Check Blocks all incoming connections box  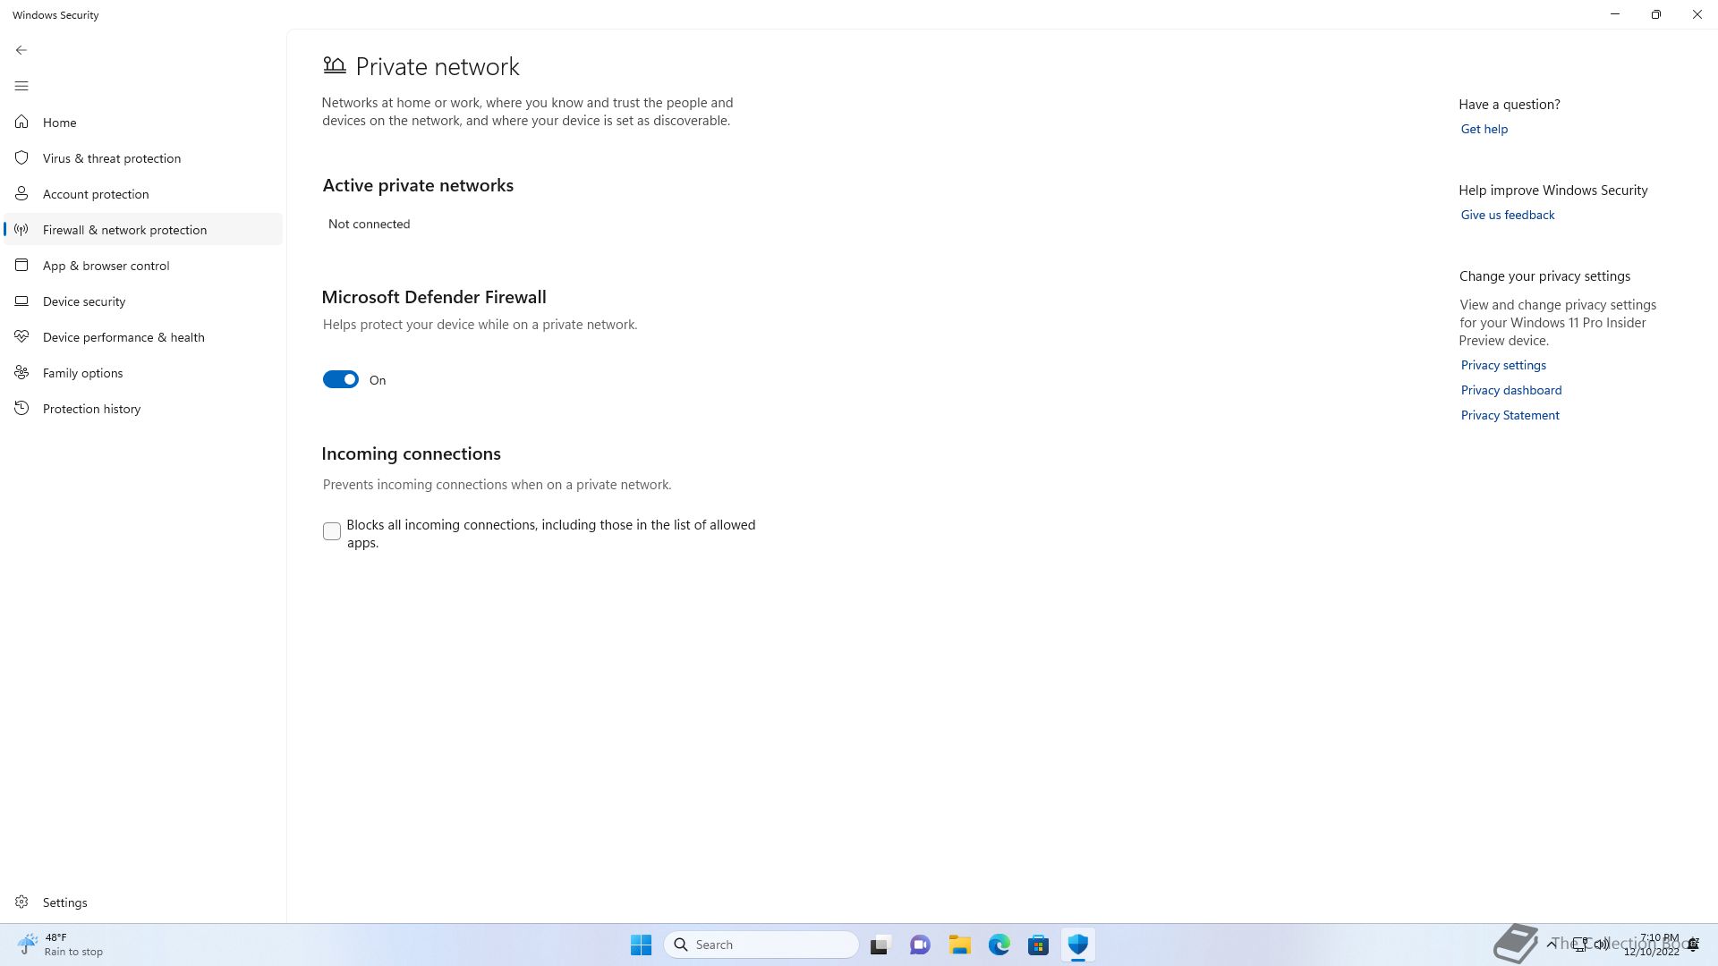coord(332,531)
